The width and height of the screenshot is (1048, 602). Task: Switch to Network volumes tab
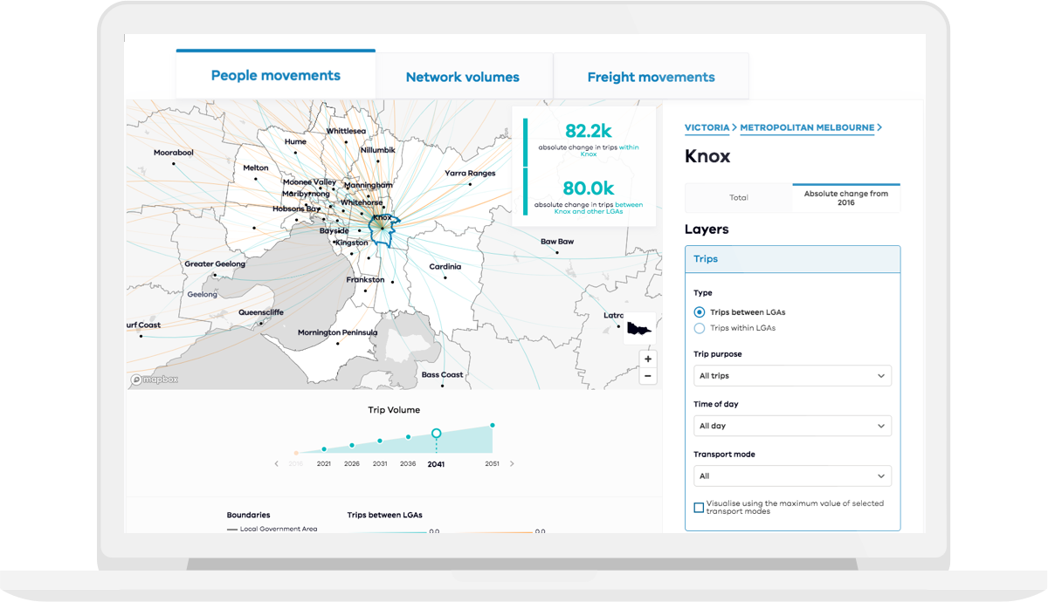click(x=462, y=77)
